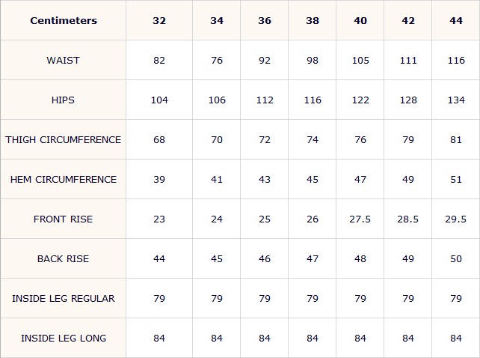Click the HEM CIRCUMFERENCE row label
This screenshot has height=358, width=480.
[x=64, y=179]
